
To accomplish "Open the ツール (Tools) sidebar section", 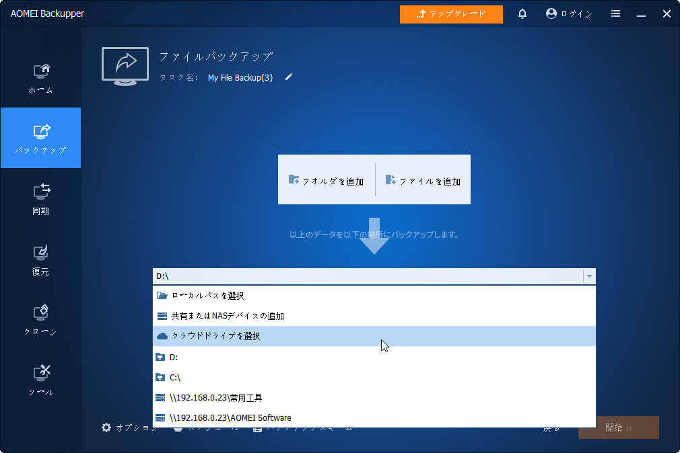I will [41, 381].
